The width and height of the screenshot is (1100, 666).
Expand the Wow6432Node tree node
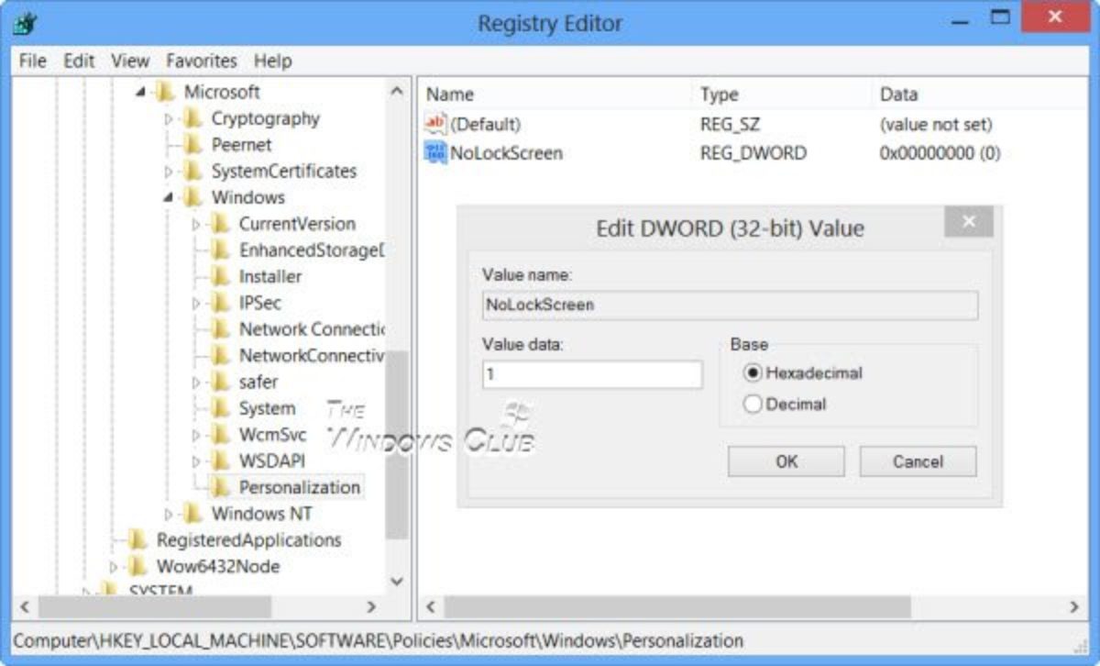coord(114,567)
